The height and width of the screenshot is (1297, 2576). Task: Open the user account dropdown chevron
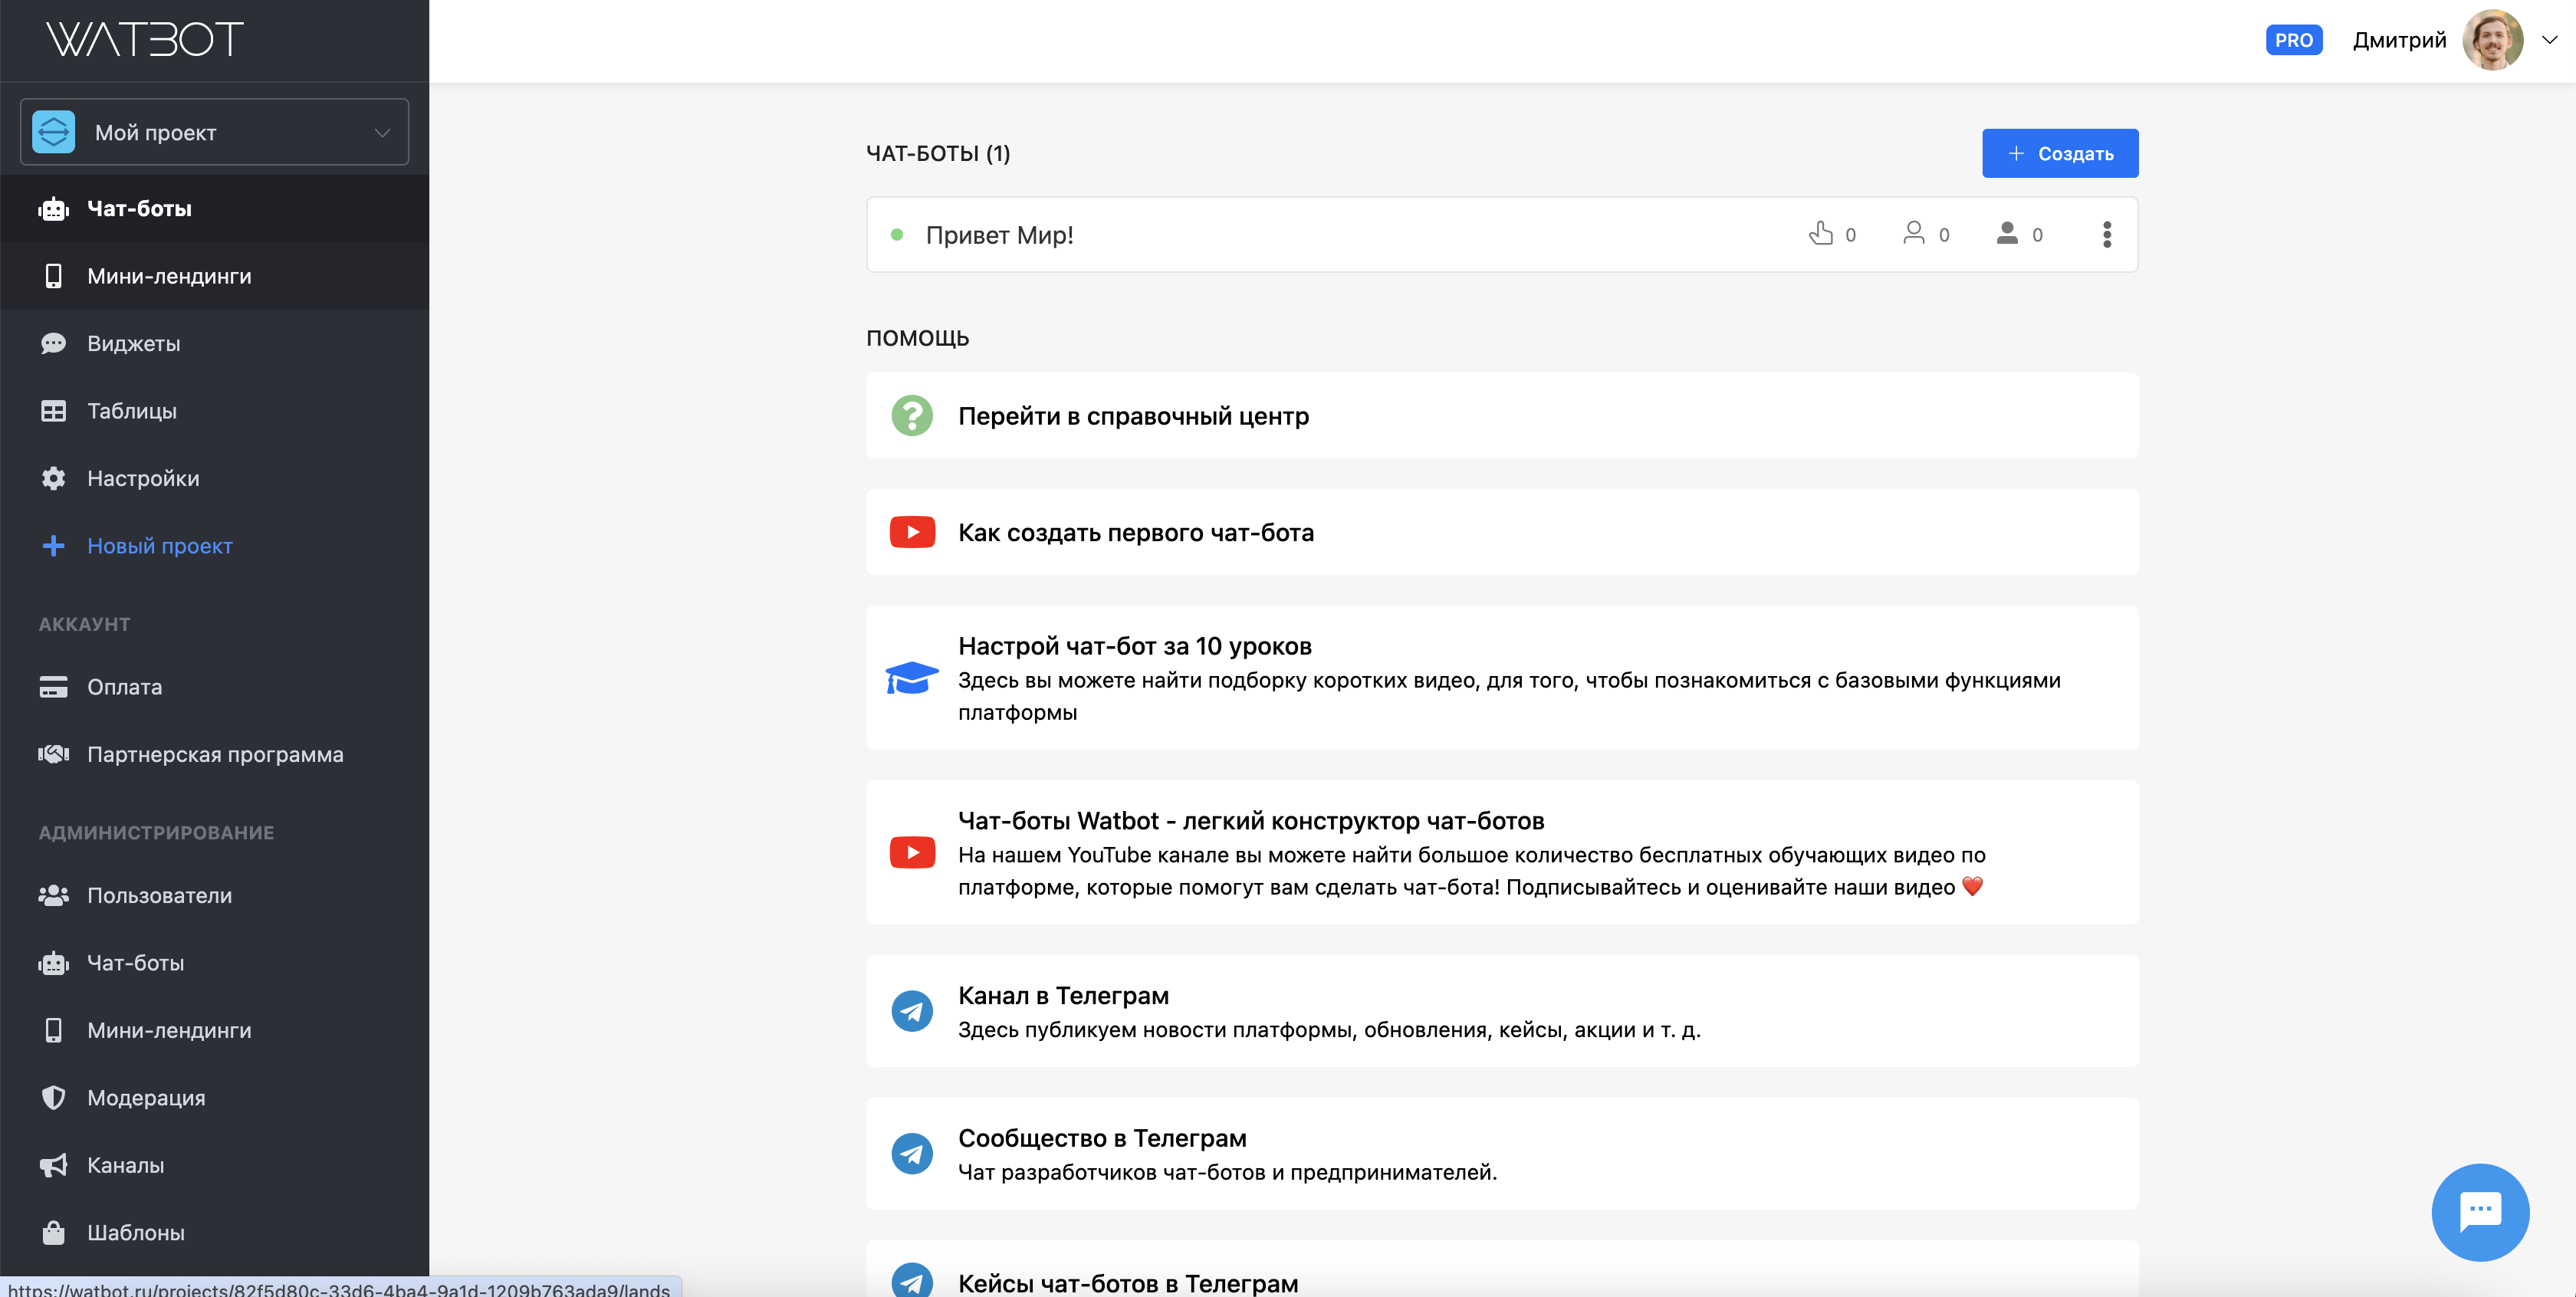tap(2549, 40)
